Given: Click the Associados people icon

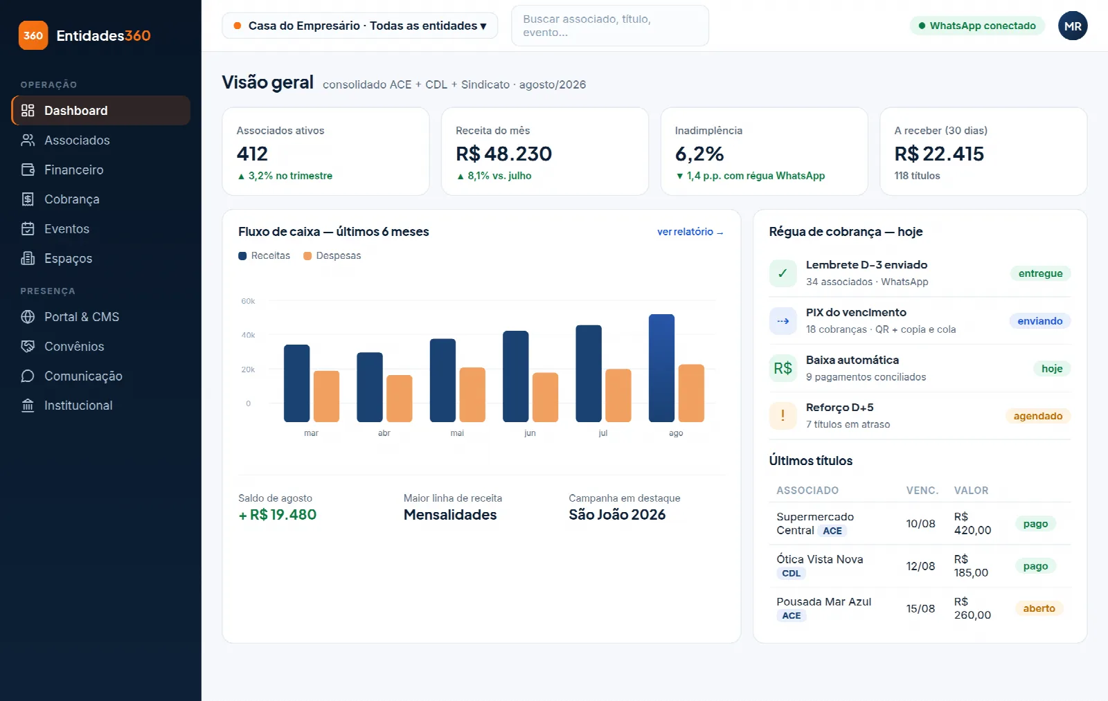Looking at the screenshot, I should tap(28, 140).
